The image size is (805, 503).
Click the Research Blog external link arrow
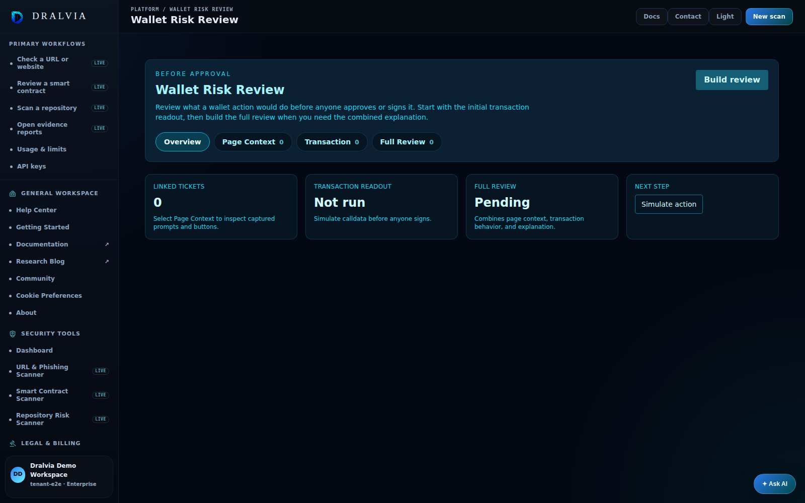[x=107, y=262]
